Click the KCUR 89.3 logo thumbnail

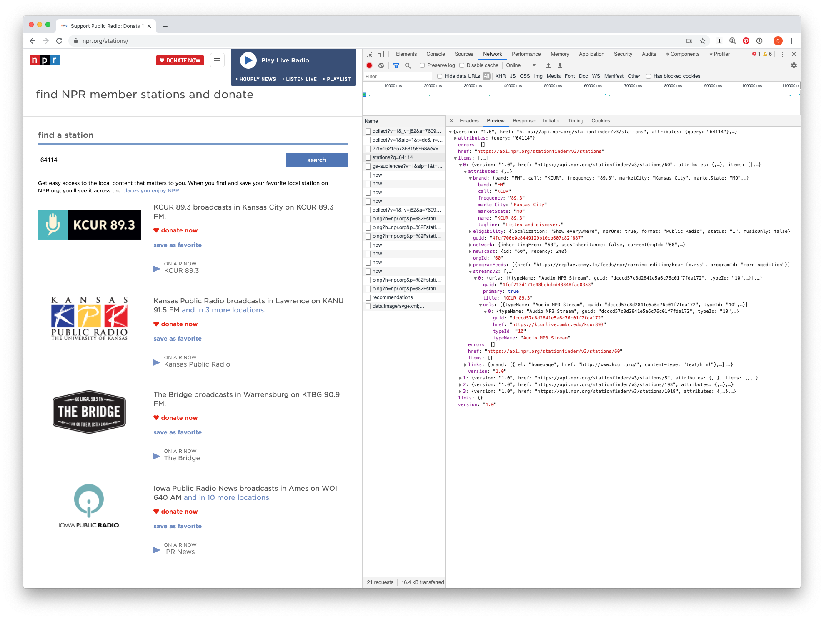[89, 225]
